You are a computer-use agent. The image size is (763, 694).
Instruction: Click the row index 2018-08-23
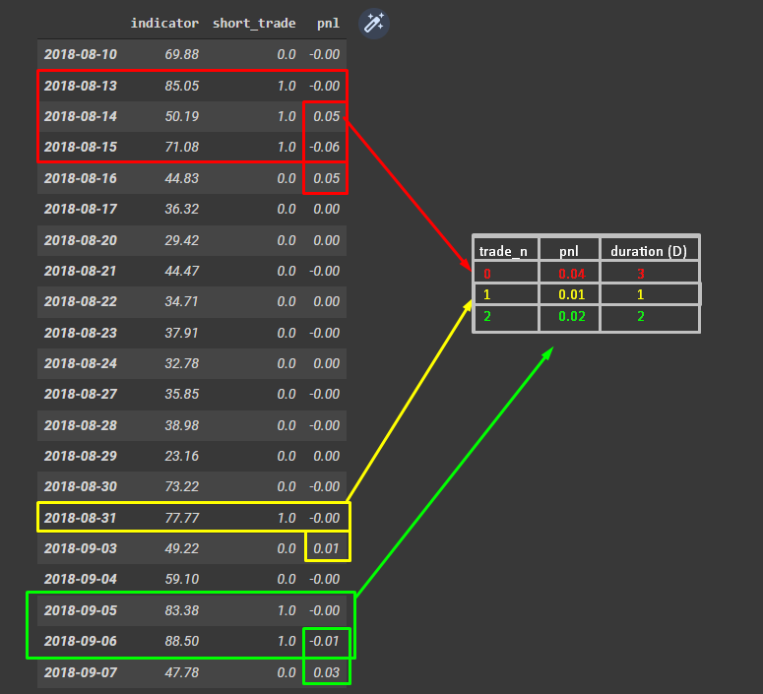click(x=81, y=333)
